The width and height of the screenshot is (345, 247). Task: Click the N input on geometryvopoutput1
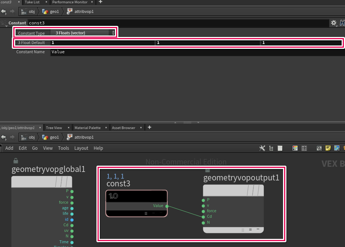[x=203, y=223]
